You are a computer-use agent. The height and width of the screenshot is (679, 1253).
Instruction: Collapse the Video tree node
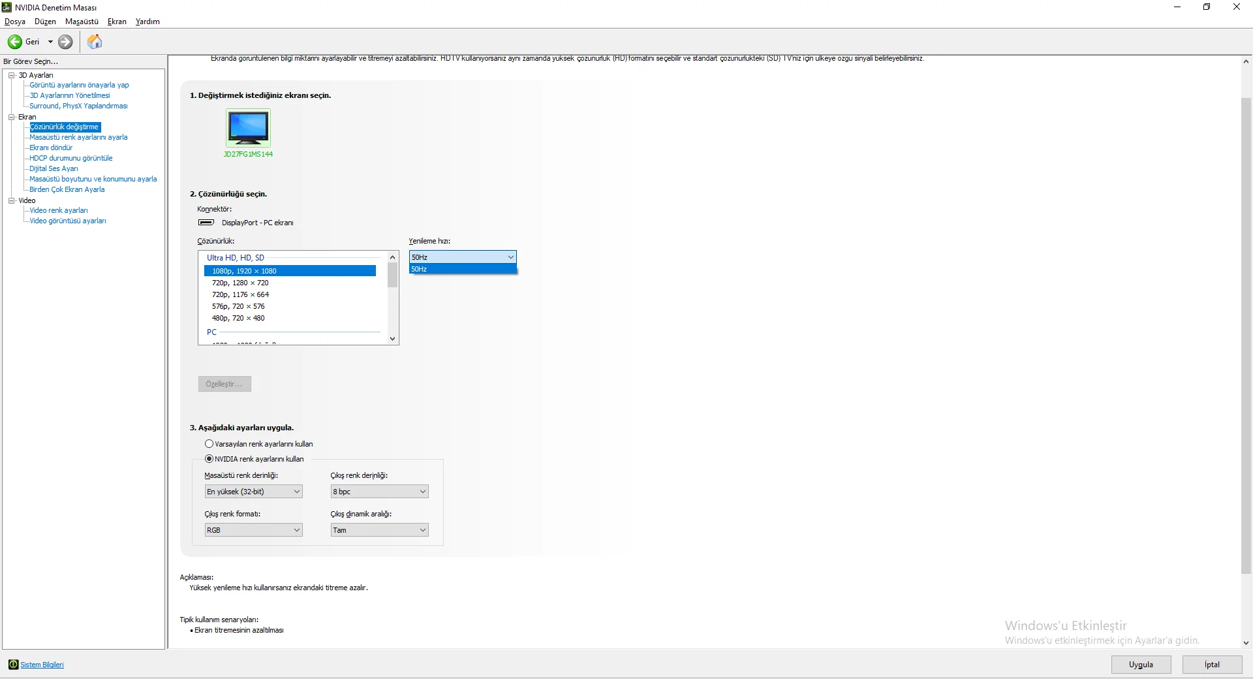(12, 200)
